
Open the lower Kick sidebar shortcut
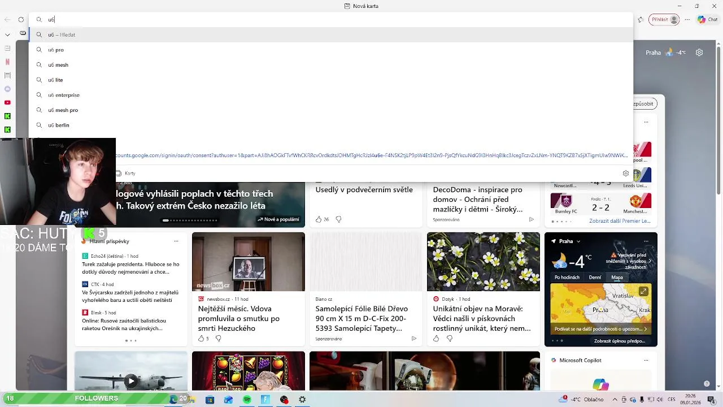click(x=7, y=129)
